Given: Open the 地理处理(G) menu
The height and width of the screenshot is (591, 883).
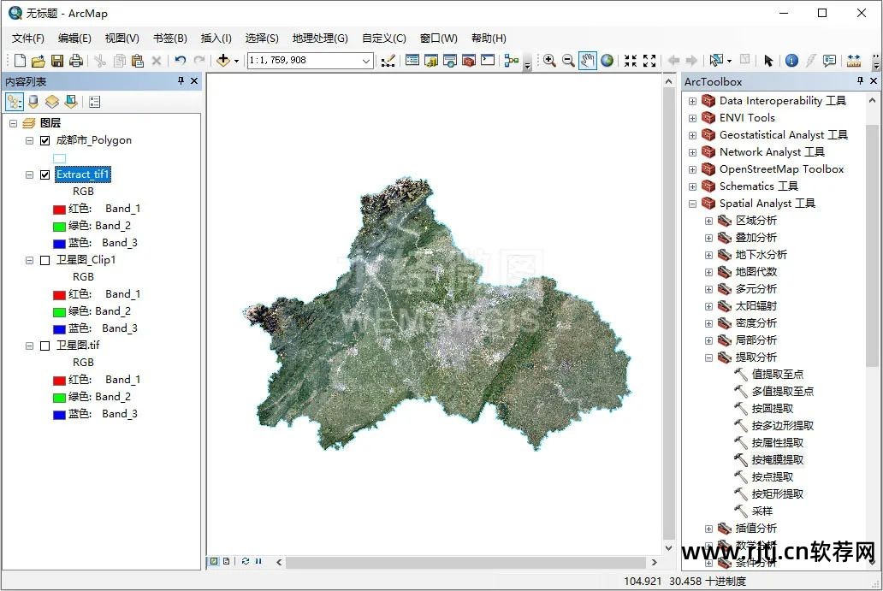Looking at the screenshot, I should click(x=320, y=38).
